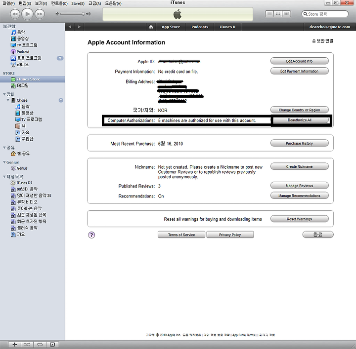Open Privacy Policy
Screen dimensions: 356x349
click(x=230, y=235)
